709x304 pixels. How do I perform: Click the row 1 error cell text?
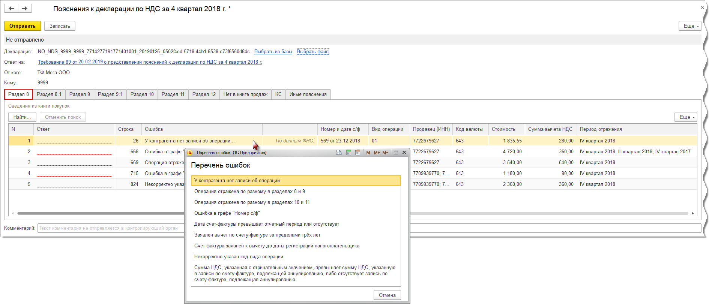190,141
